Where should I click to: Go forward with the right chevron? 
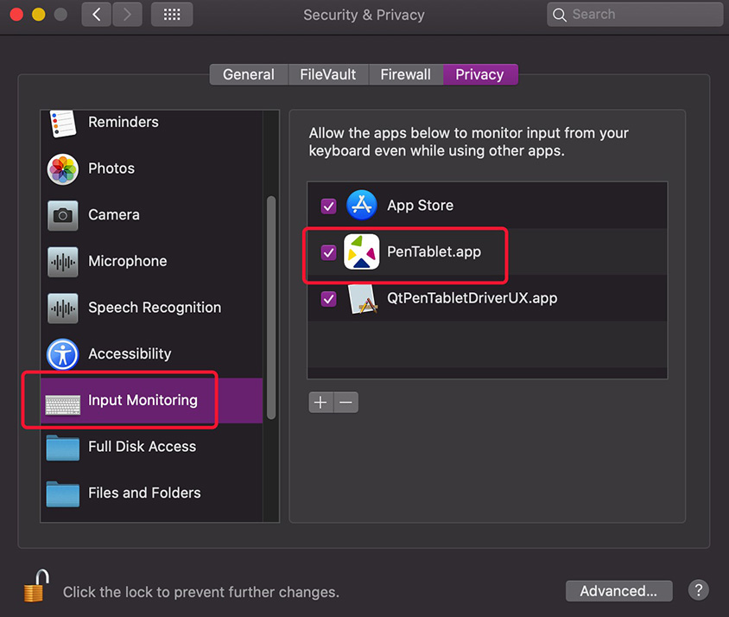click(x=127, y=15)
